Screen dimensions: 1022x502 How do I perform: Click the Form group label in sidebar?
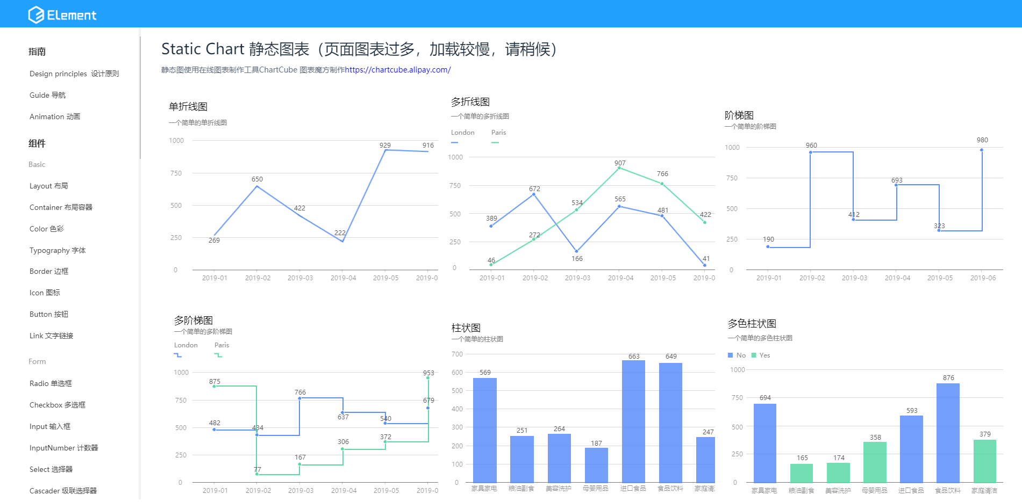pyautogui.click(x=37, y=361)
